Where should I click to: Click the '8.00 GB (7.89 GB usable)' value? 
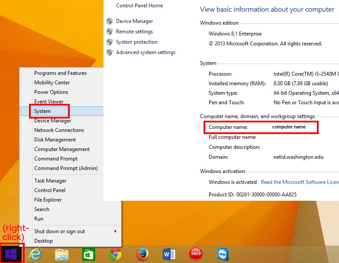[301, 83]
